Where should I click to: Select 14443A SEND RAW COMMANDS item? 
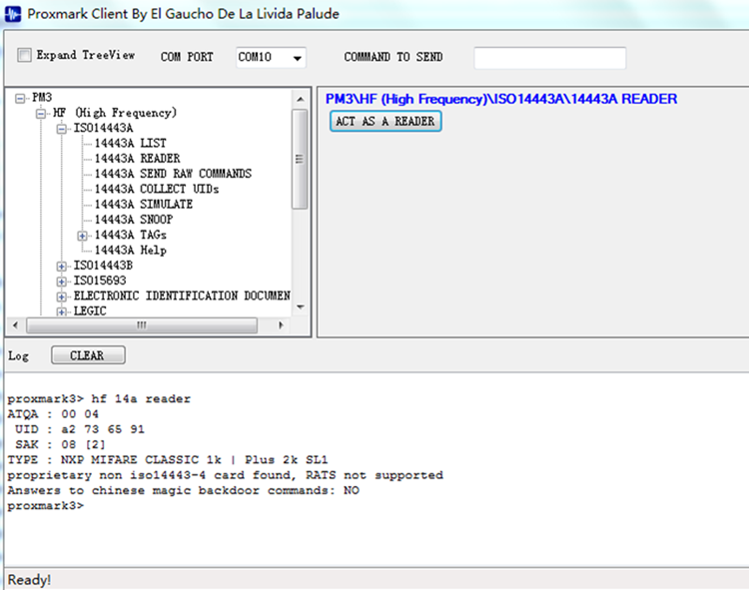pyautogui.click(x=173, y=174)
